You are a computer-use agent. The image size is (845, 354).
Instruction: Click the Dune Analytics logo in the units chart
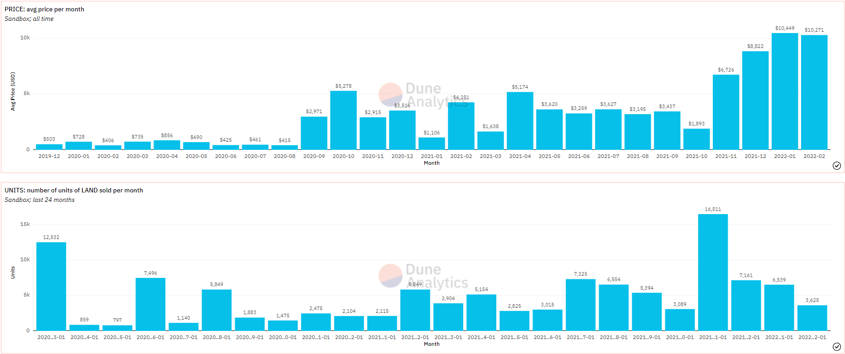click(x=422, y=276)
